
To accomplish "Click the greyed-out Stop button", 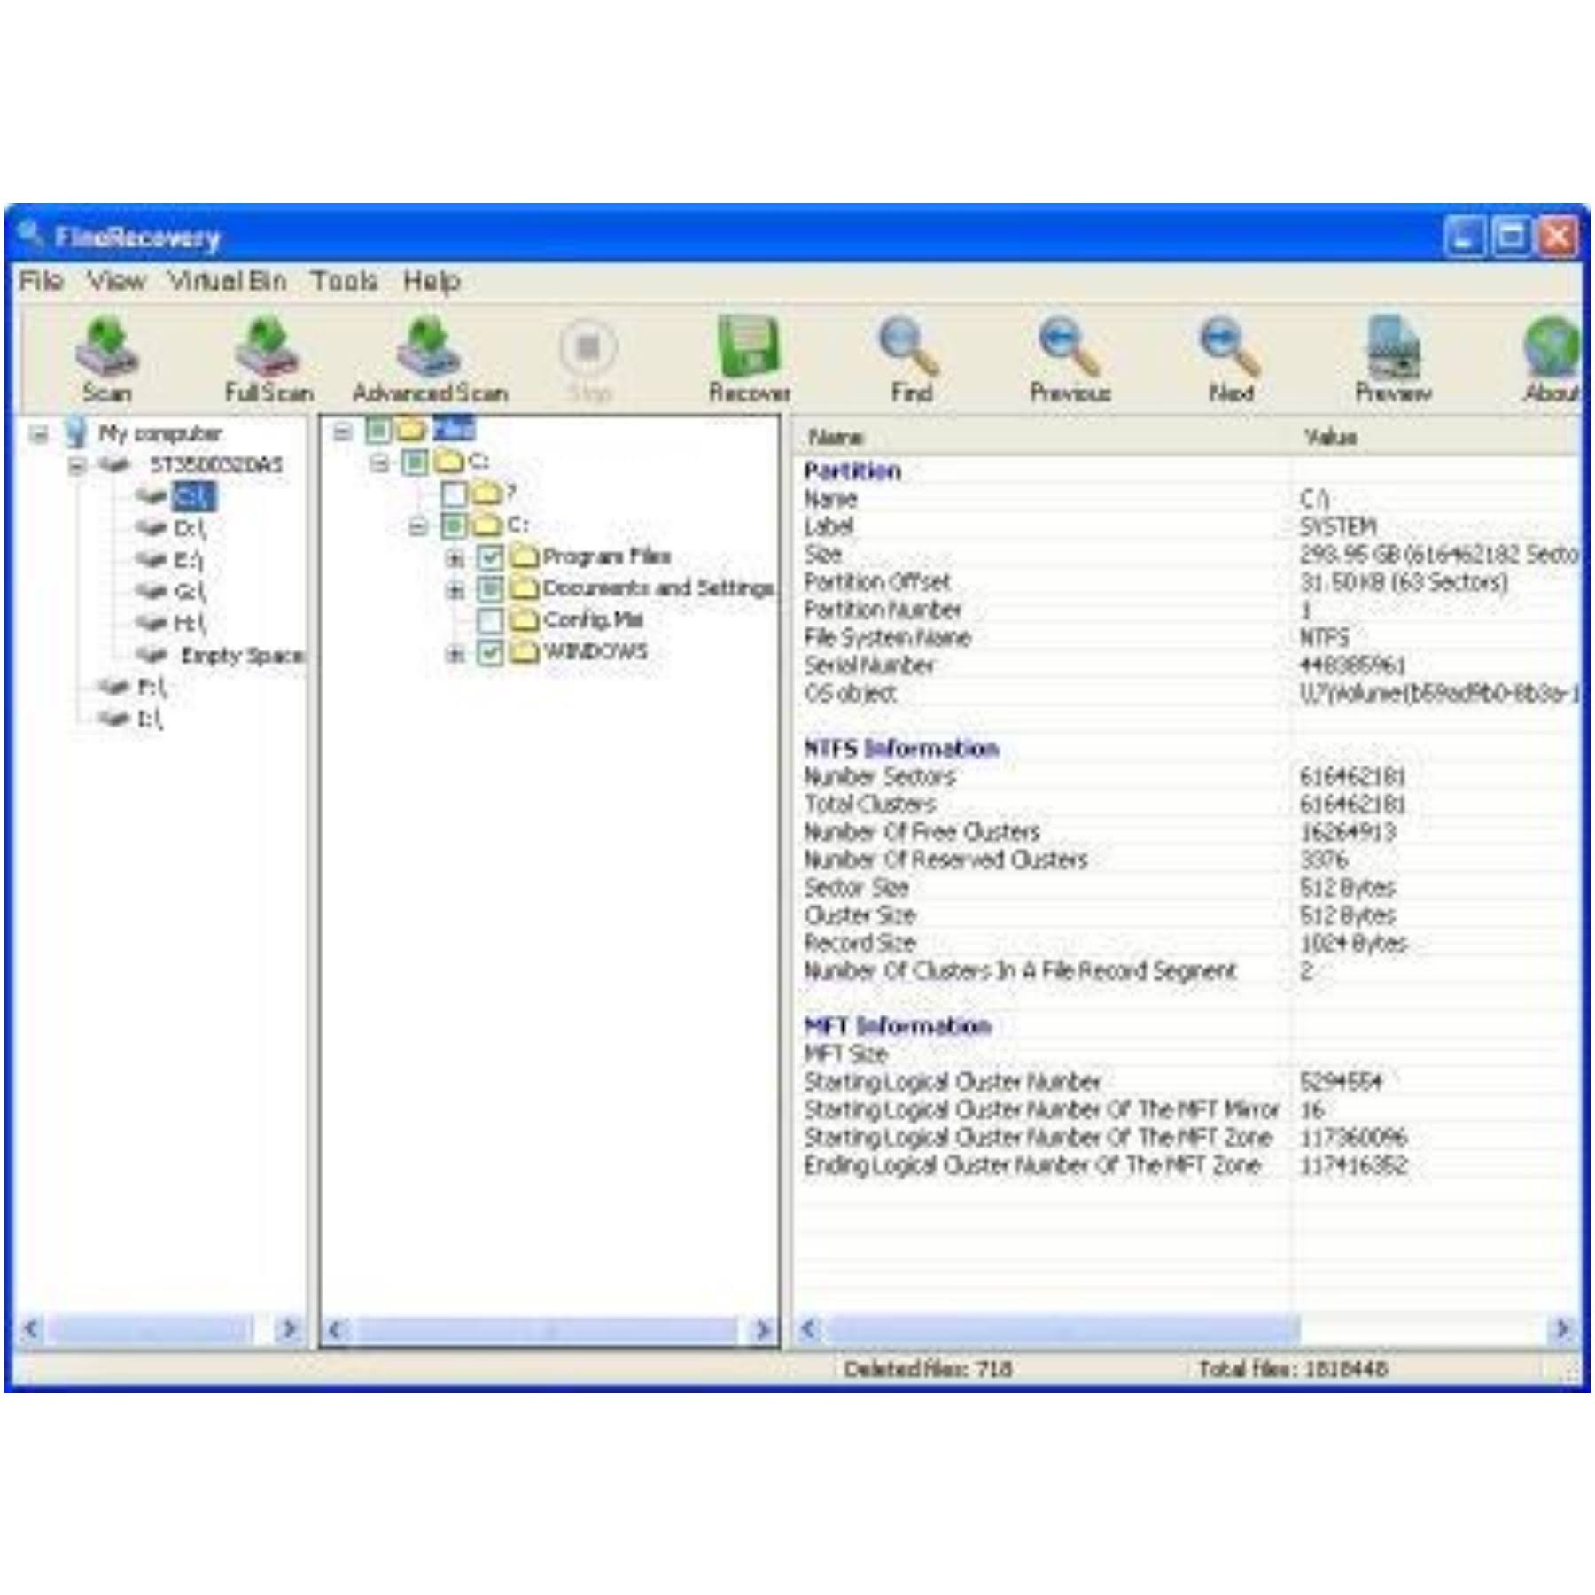I will click(587, 359).
